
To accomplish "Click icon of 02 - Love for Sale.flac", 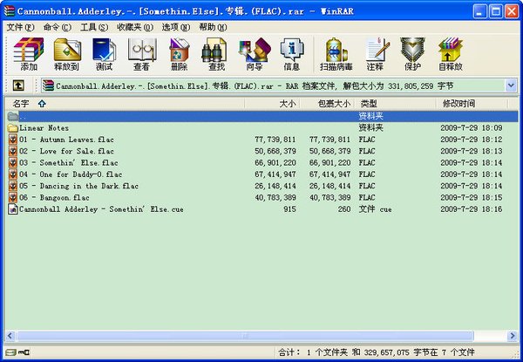I will tap(13, 151).
